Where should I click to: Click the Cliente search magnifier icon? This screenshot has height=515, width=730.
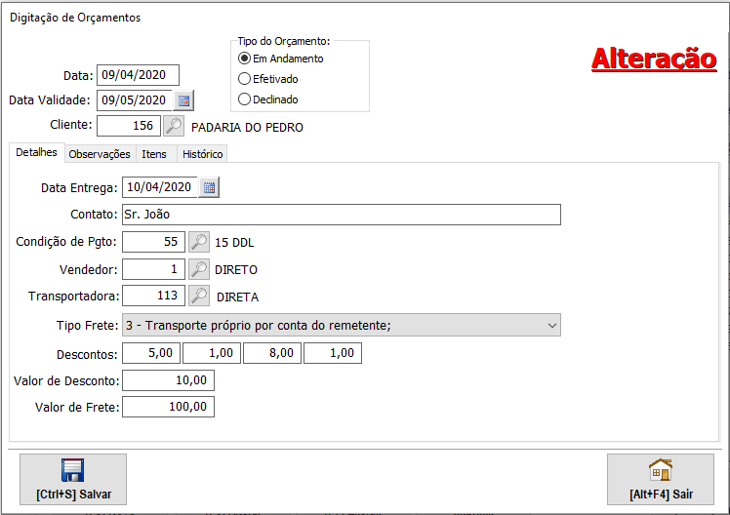pyautogui.click(x=173, y=126)
